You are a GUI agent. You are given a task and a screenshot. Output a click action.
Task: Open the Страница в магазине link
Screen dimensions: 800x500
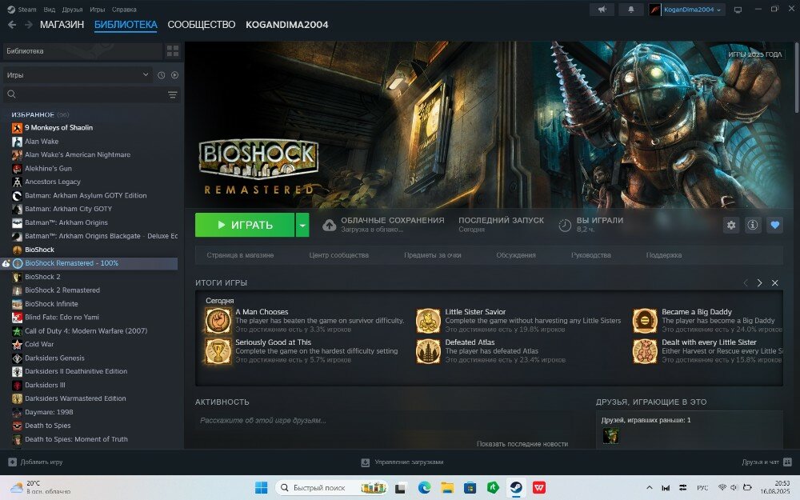click(240, 255)
